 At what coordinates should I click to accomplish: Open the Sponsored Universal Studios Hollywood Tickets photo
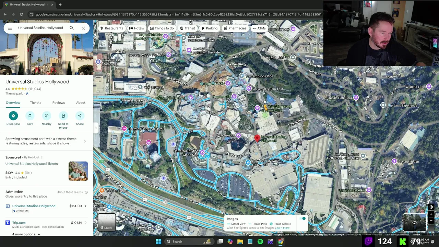[78, 171]
